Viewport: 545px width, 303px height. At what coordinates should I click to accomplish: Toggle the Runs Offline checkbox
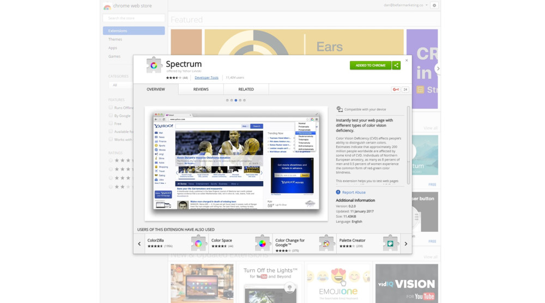tap(111, 108)
